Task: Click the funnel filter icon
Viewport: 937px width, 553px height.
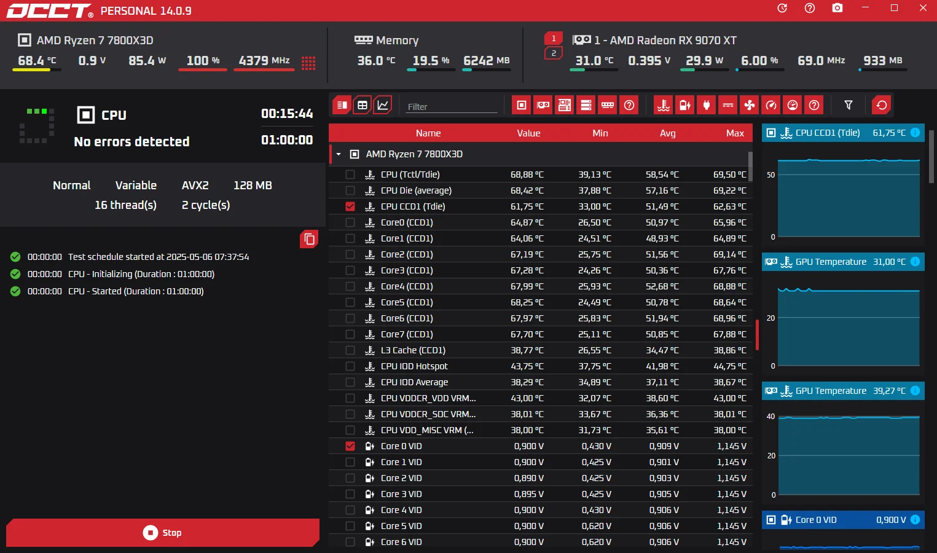Action: (x=849, y=105)
